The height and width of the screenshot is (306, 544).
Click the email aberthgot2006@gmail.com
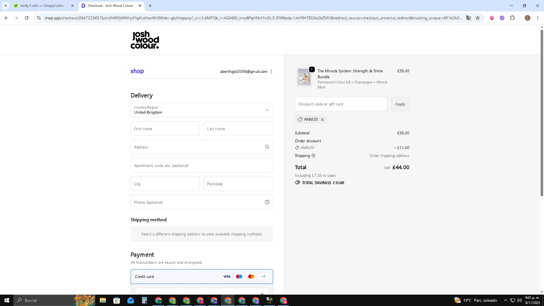[244, 71]
